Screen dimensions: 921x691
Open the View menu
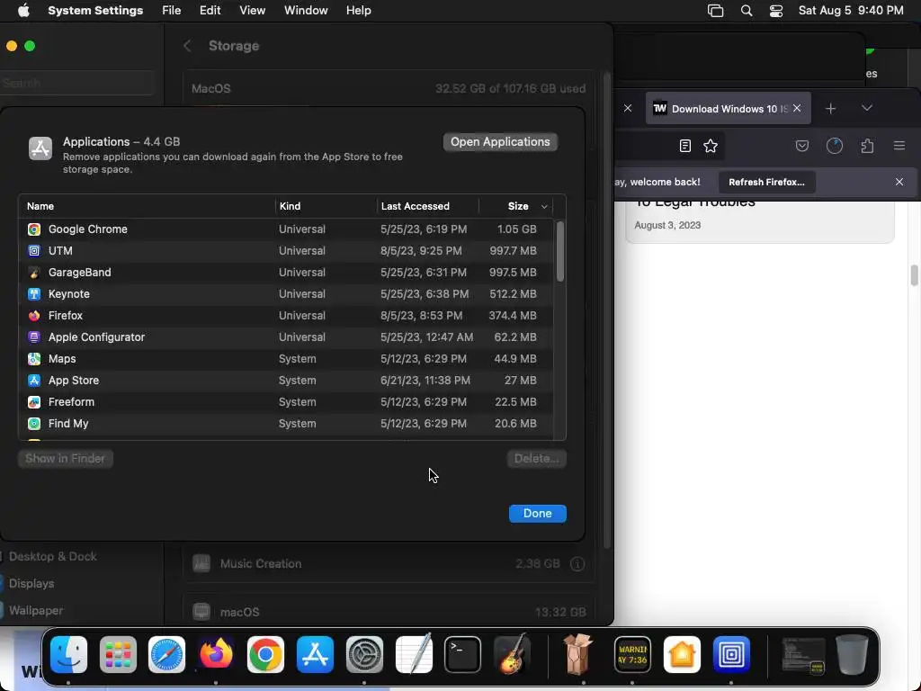click(x=252, y=11)
